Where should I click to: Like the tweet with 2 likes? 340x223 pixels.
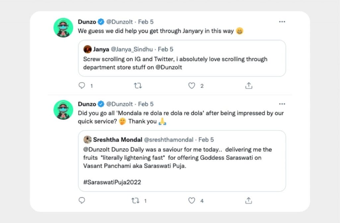[x=192, y=86]
